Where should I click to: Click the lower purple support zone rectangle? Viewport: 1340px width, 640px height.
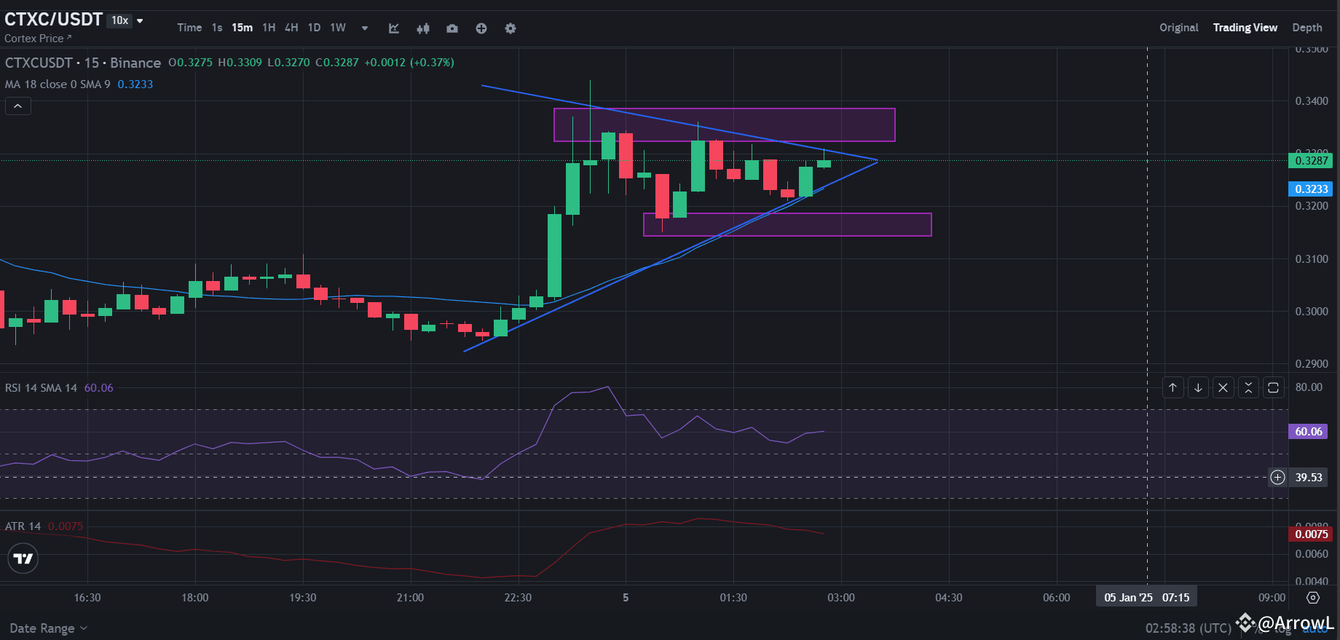coord(787,224)
